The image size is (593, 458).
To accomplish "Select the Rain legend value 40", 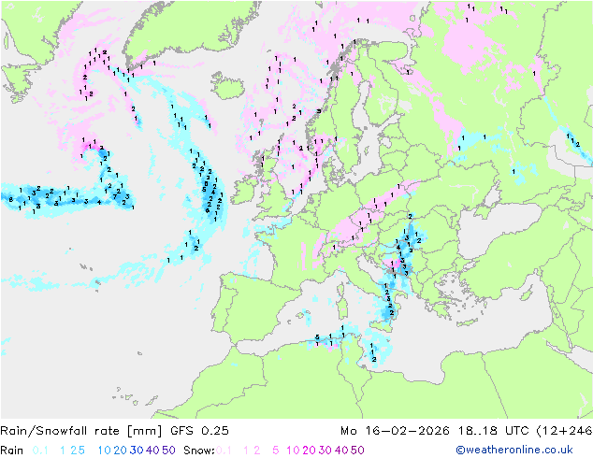I will click(152, 451).
